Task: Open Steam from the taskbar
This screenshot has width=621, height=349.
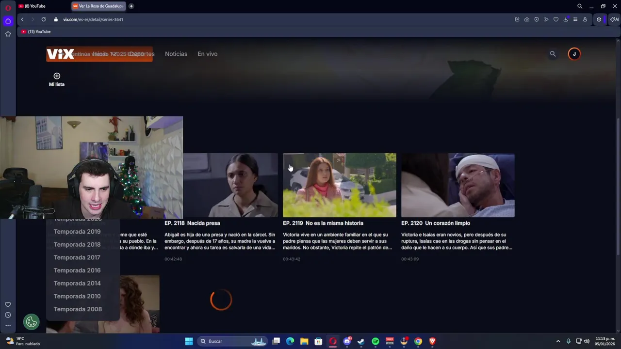Action: pos(361,341)
